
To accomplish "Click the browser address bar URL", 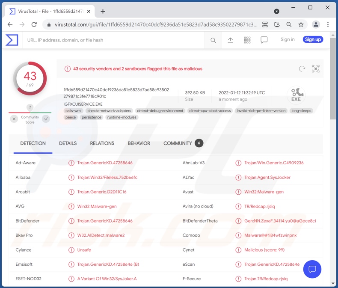I will coord(156,24).
